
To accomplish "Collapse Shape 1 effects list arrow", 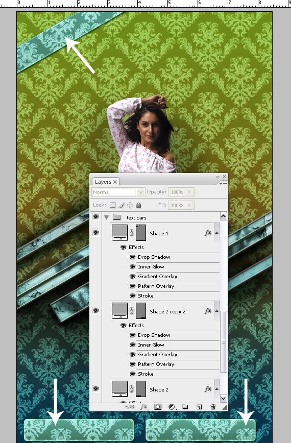I will pyautogui.click(x=216, y=233).
